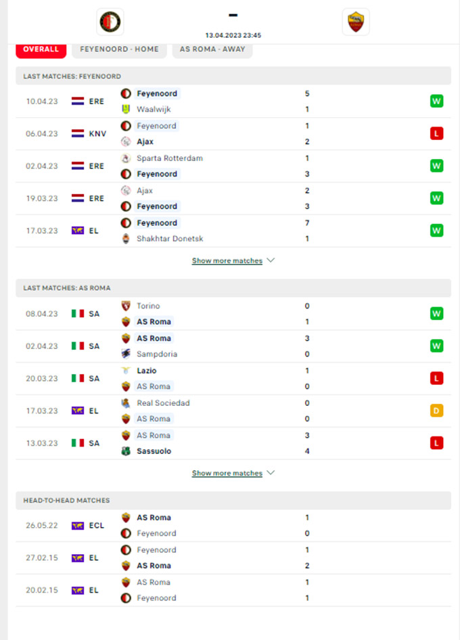The height and width of the screenshot is (640, 460).
Task: Click the Torino team logo
Action: pos(126,306)
